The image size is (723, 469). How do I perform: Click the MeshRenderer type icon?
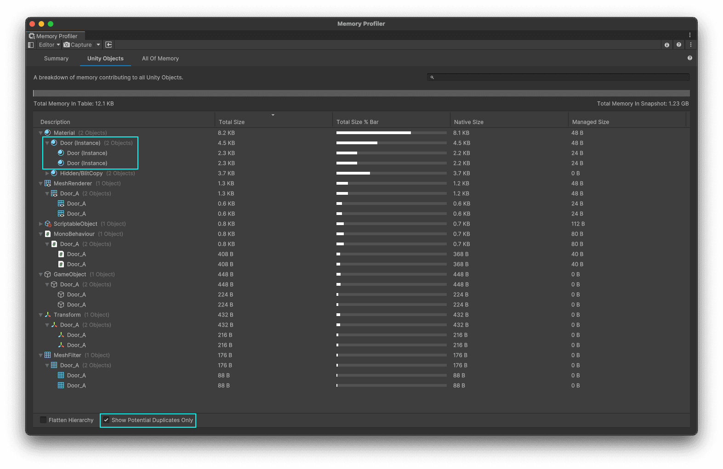pyautogui.click(x=48, y=183)
